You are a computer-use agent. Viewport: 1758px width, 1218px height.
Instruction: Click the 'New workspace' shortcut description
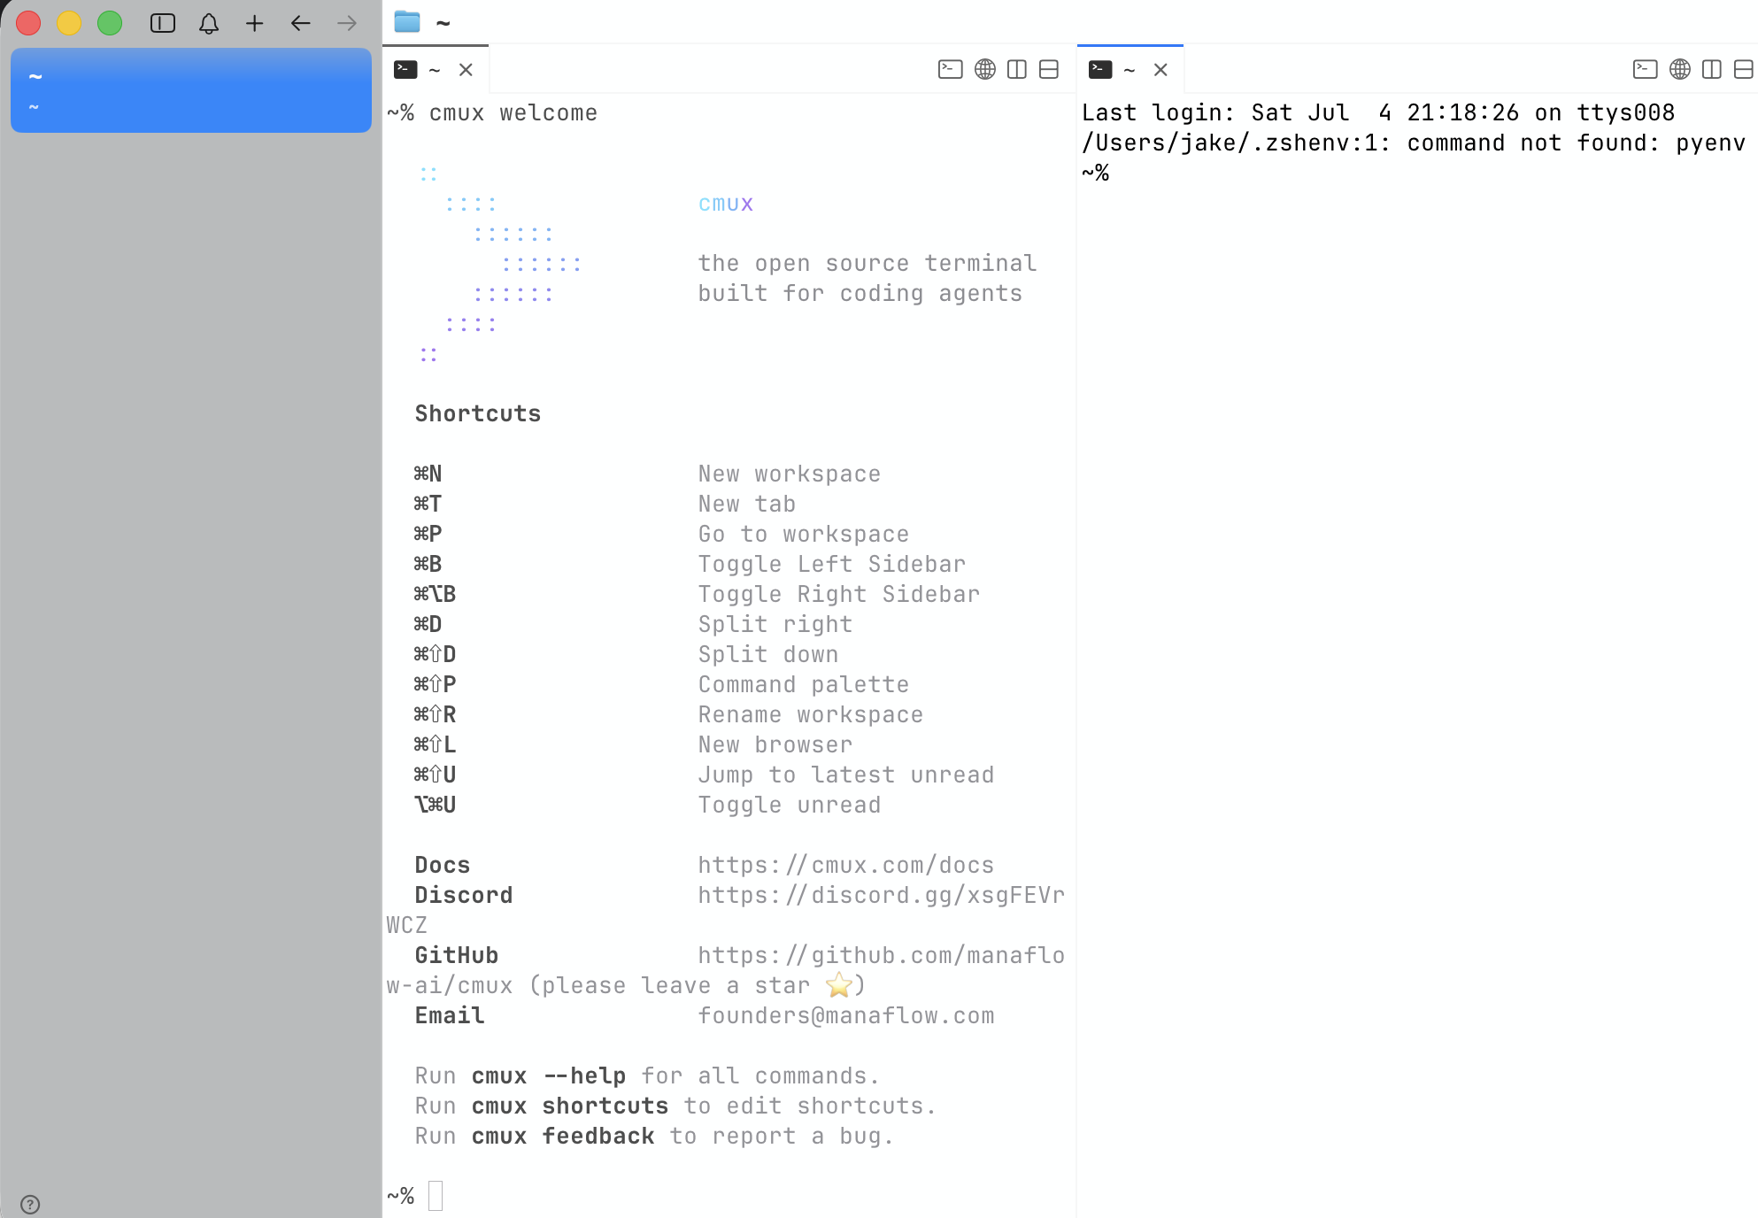click(x=790, y=474)
